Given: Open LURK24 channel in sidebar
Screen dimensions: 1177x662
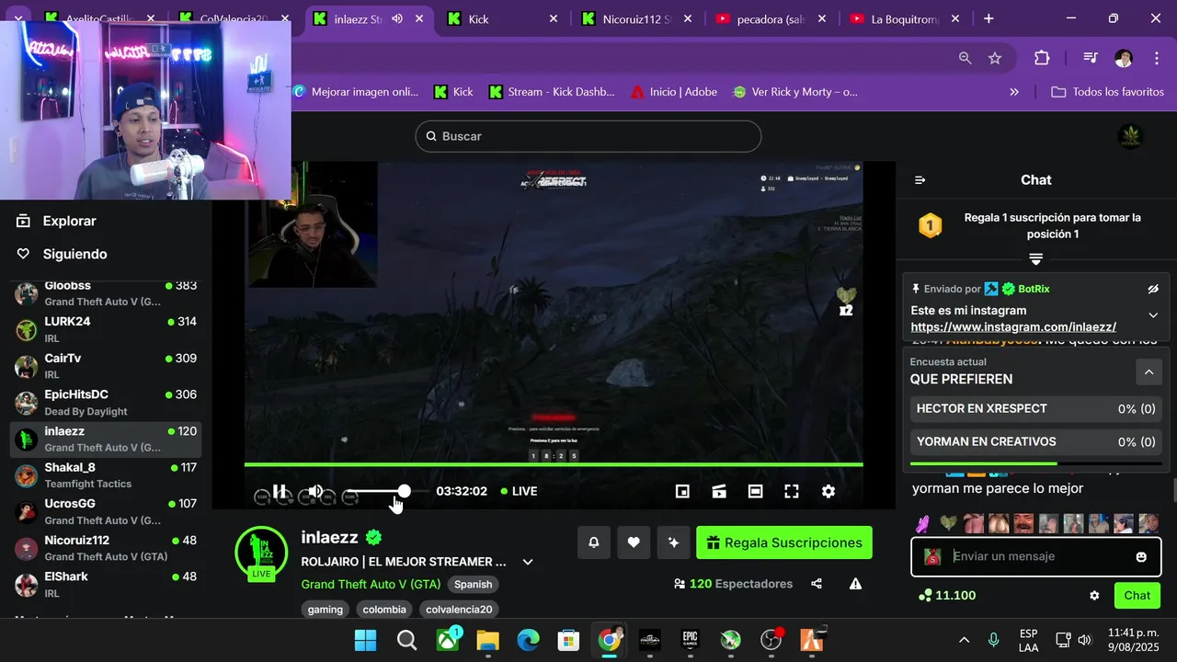Looking at the screenshot, I should click(x=106, y=329).
